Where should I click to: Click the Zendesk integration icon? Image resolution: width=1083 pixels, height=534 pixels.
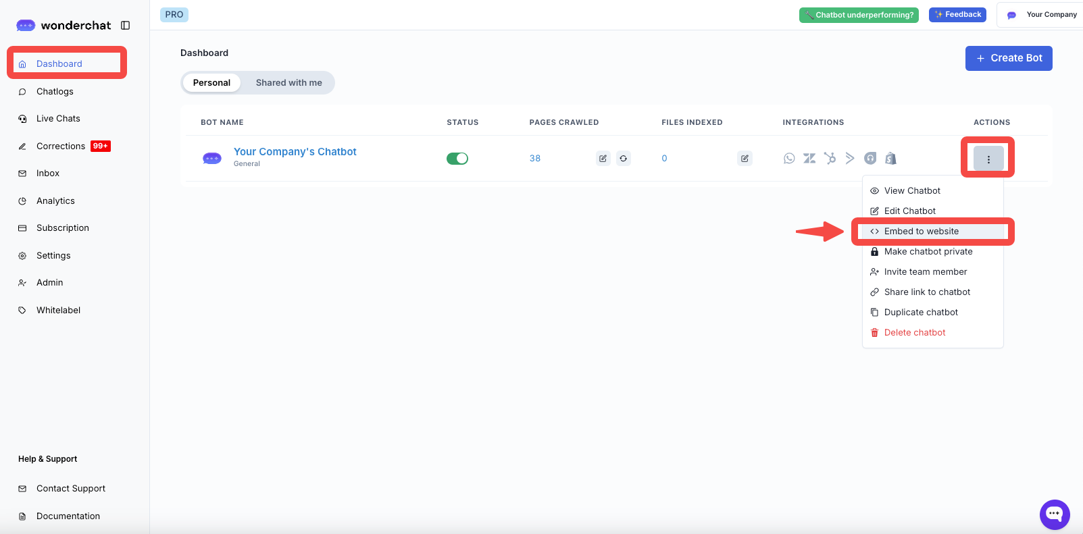click(809, 159)
